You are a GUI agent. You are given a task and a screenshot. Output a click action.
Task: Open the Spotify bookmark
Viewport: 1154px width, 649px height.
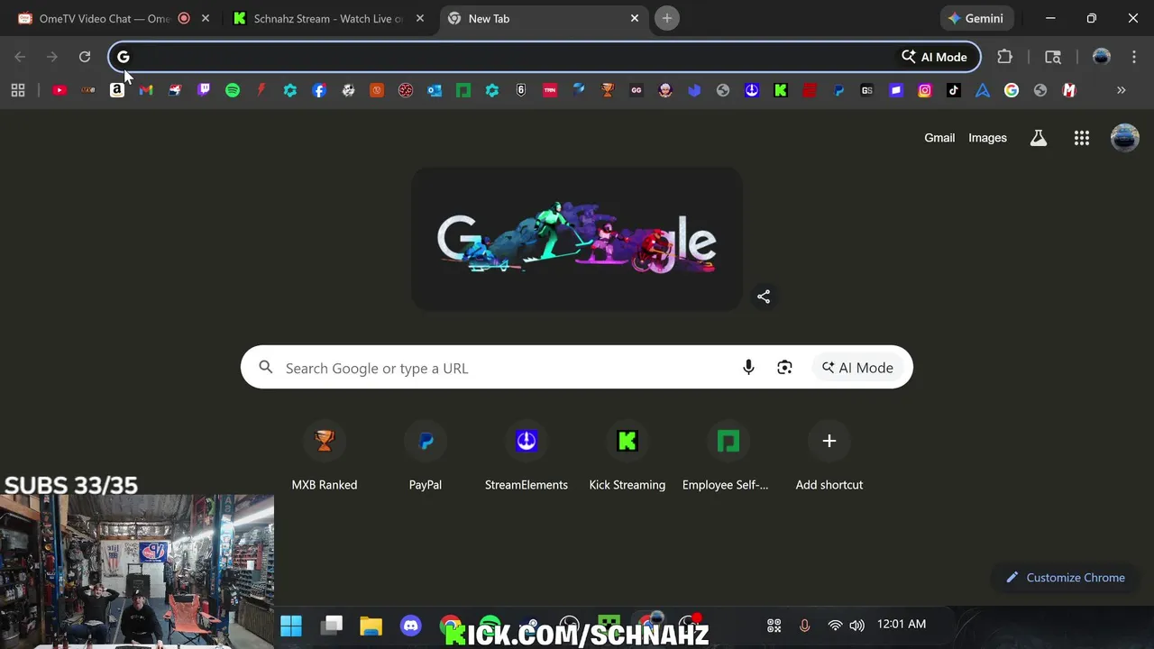(233, 90)
